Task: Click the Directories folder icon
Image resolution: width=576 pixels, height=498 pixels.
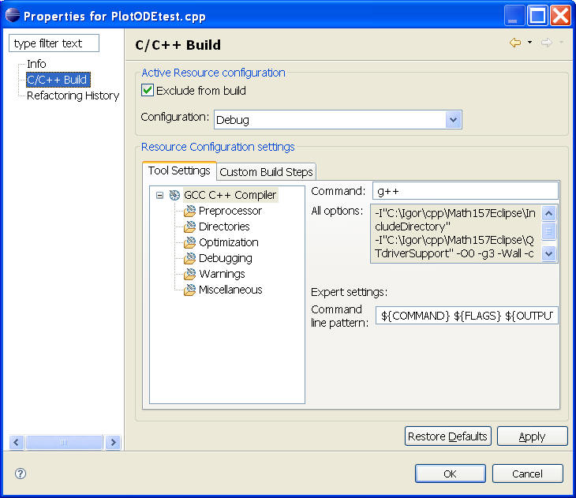Action: [x=189, y=227]
